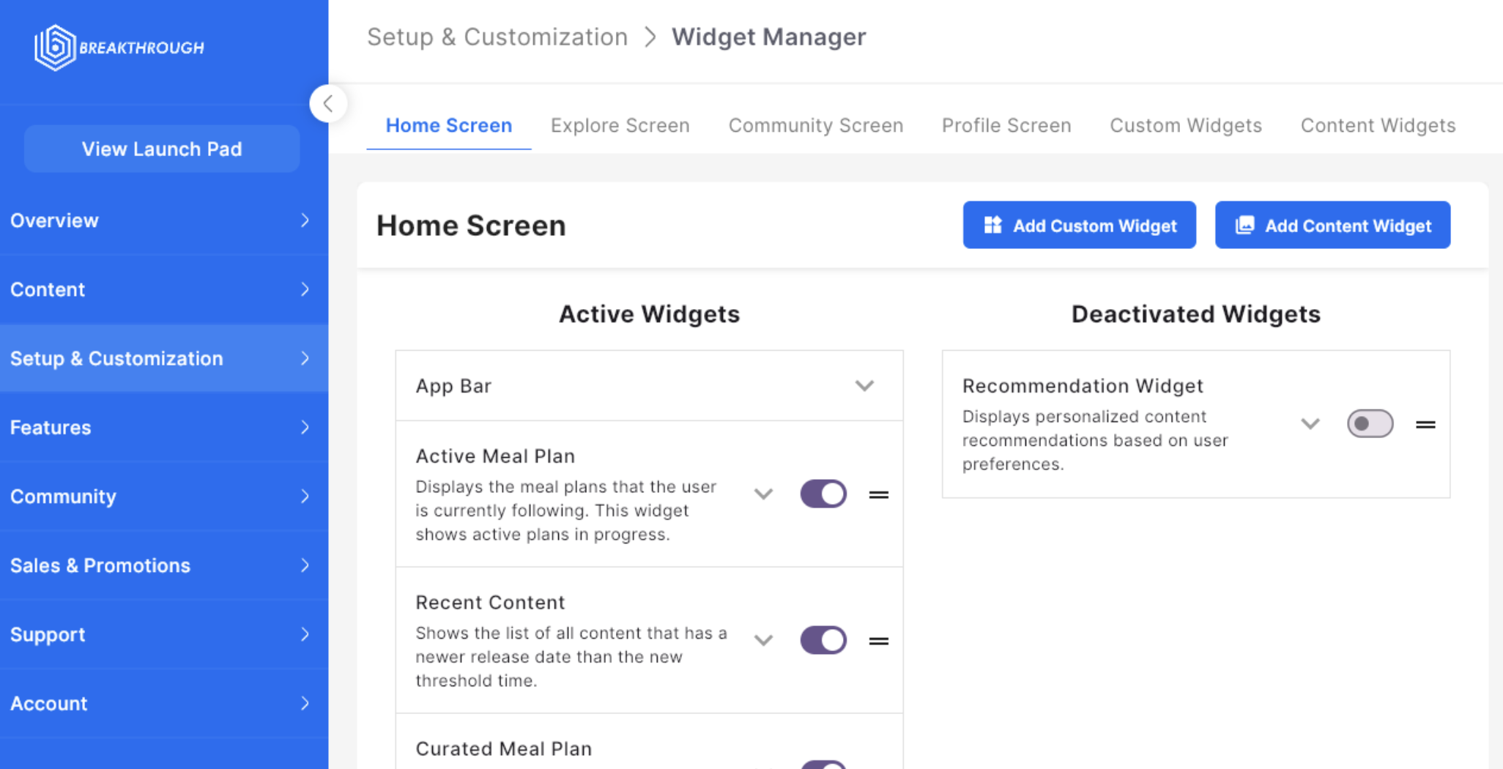Click drag handle for Active Meal Plan
The width and height of the screenshot is (1503, 769).
[x=878, y=495]
